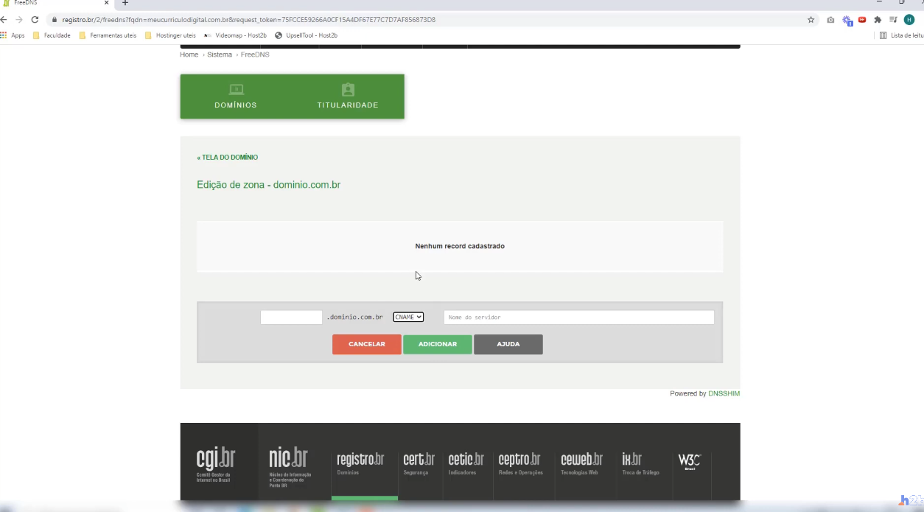Screen dimensions: 924x512
Task: Open the Hostinger uteis bookmarks folder
Action: [x=170, y=35]
